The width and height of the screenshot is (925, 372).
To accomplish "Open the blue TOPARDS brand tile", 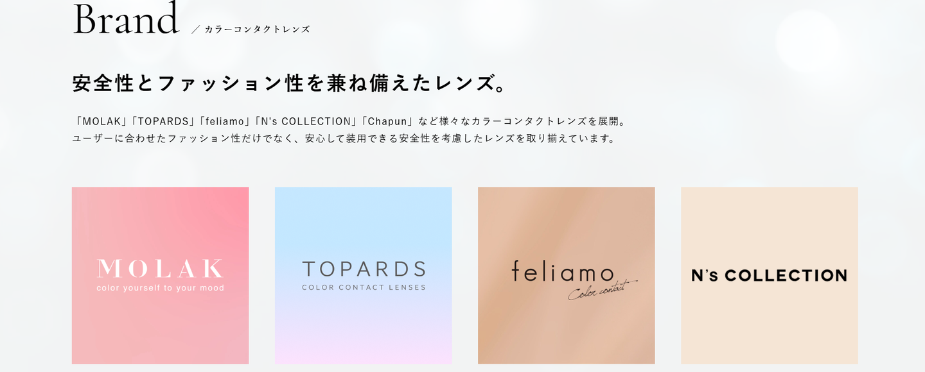I will 363,276.
